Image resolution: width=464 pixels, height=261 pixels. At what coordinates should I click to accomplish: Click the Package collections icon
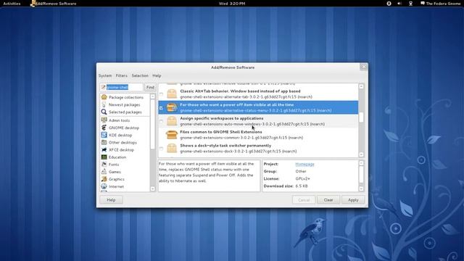pyautogui.click(x=104, y=97)
